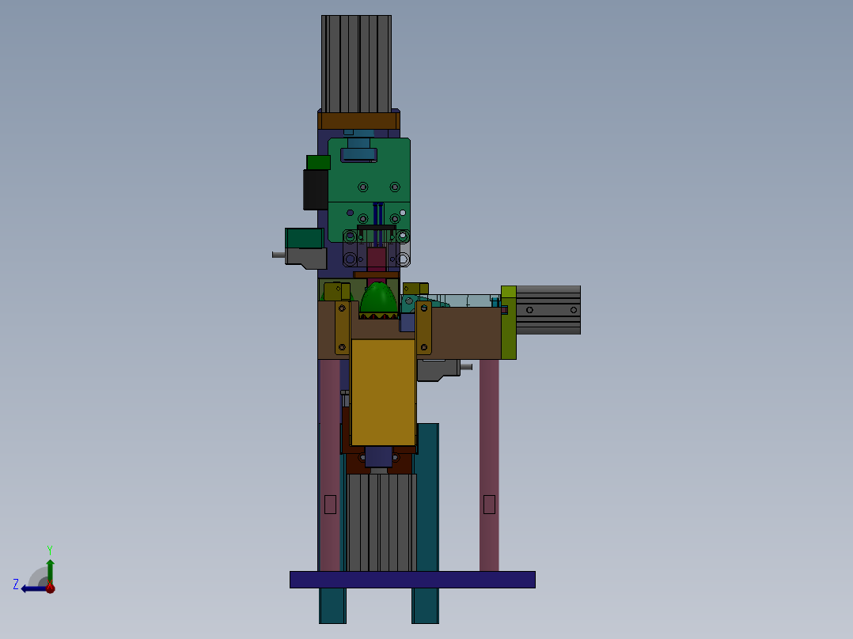Select the orange-brown plate under the top cylinder
The width and height of the screenshot is (853, 639).
[358, 121]
